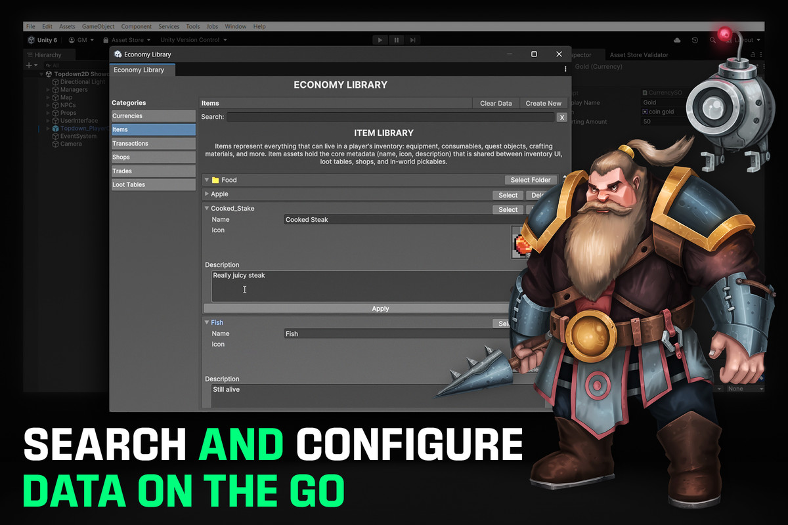Screen dimensions: 788x525
Task: Open the undo history icon
Action: [695, 40]
